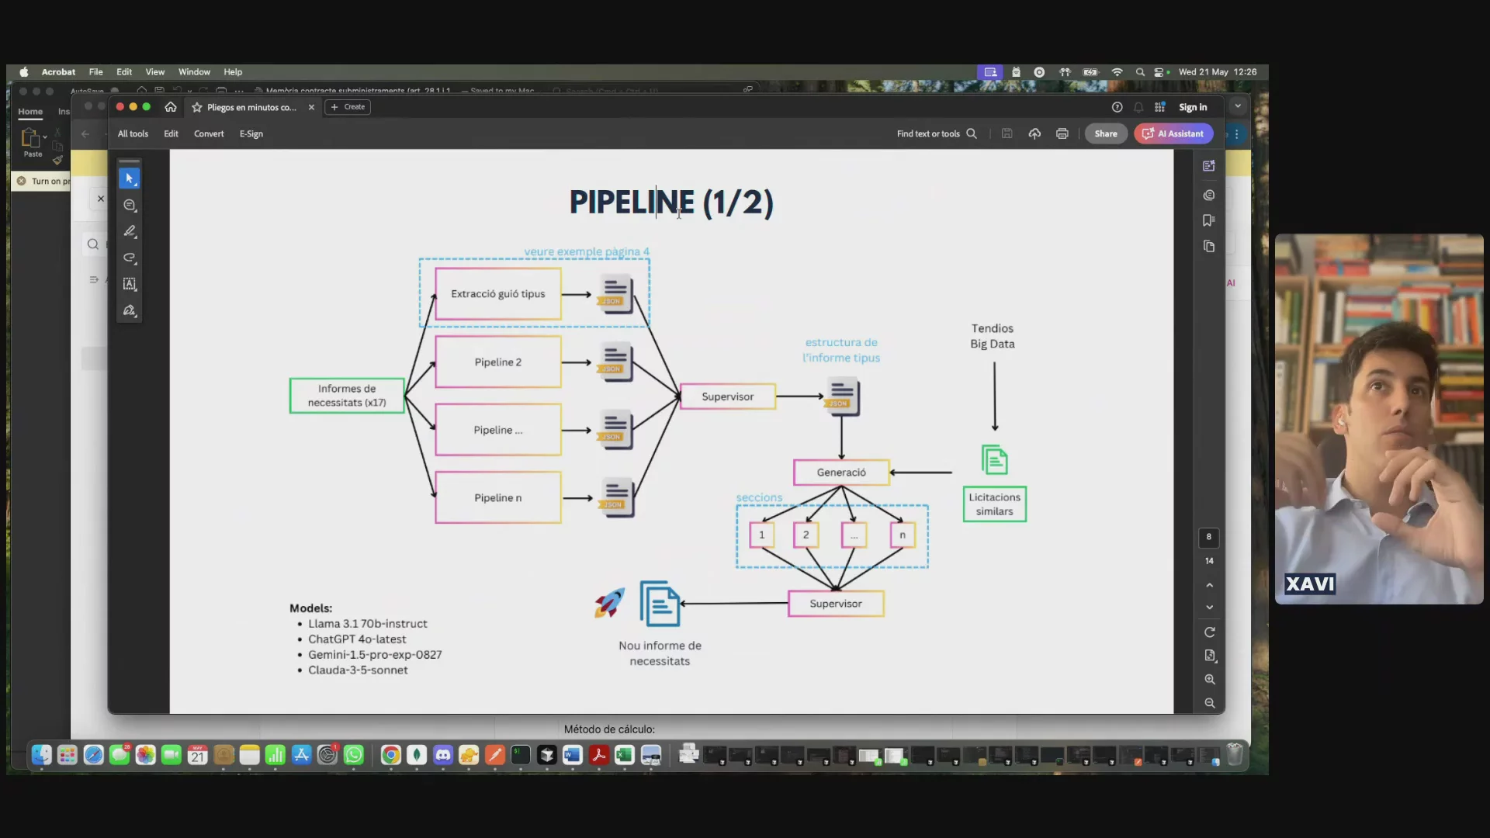Click the comment search tool below the arrow

[x=130, y=206]
